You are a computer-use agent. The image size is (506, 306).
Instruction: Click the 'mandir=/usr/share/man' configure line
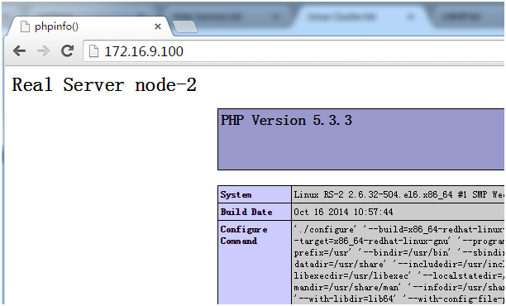(x=399, y=287)
